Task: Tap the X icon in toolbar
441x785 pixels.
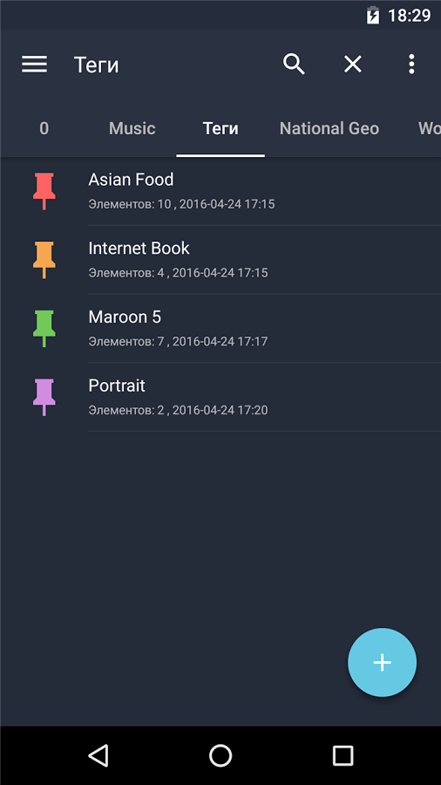Action: coord(352,64)
